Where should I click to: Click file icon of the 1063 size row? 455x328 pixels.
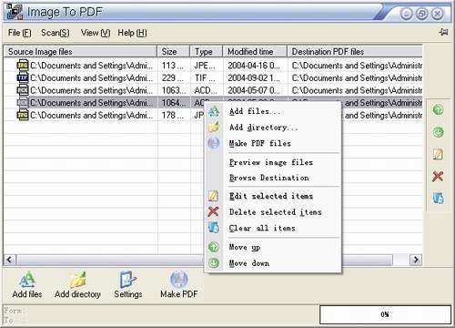[23, 90]
